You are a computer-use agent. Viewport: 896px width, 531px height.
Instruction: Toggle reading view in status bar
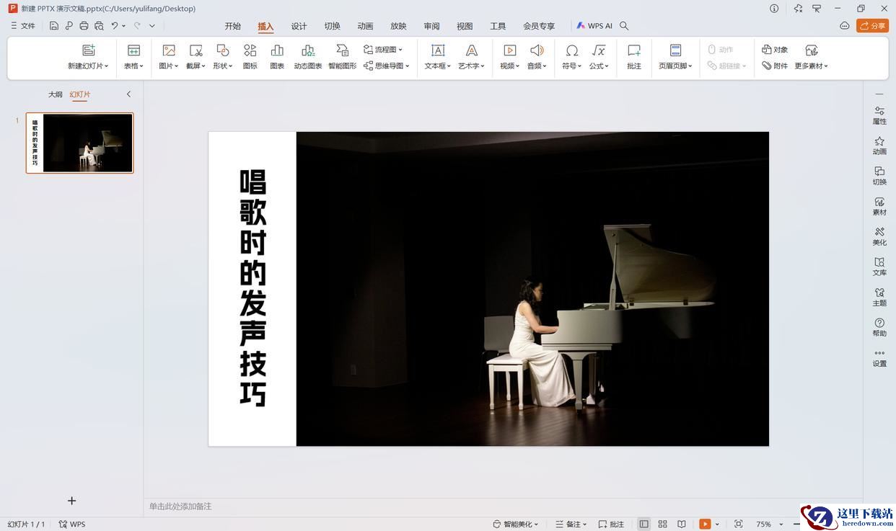[682, 524]
